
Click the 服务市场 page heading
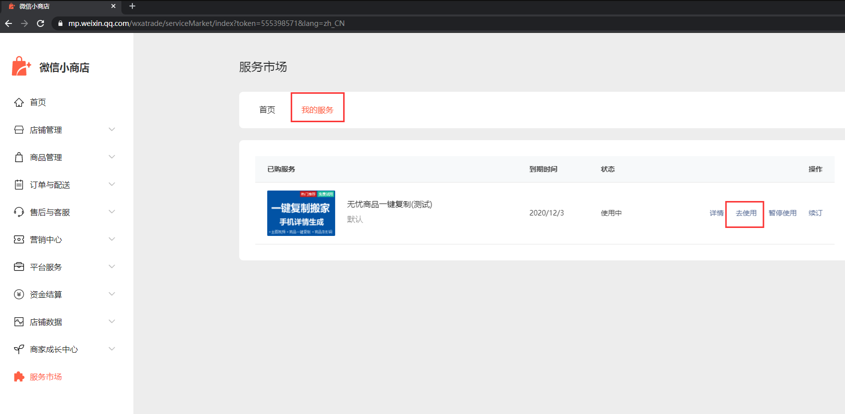263,67
